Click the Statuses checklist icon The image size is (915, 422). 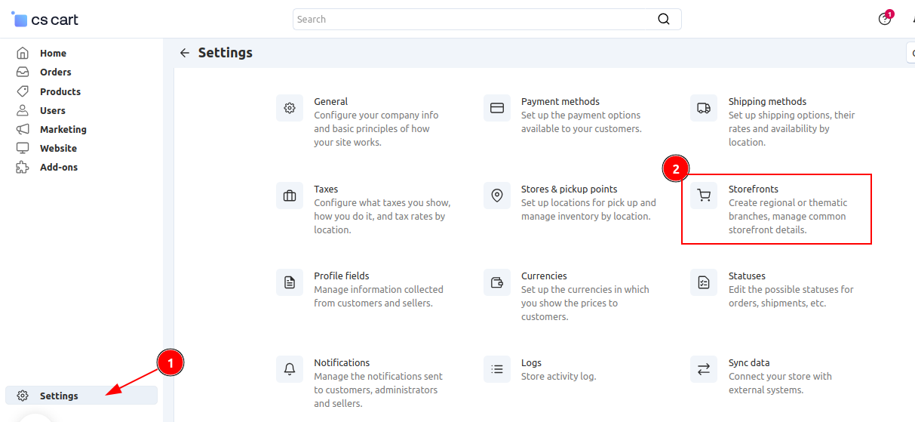[x=704, y=282]
